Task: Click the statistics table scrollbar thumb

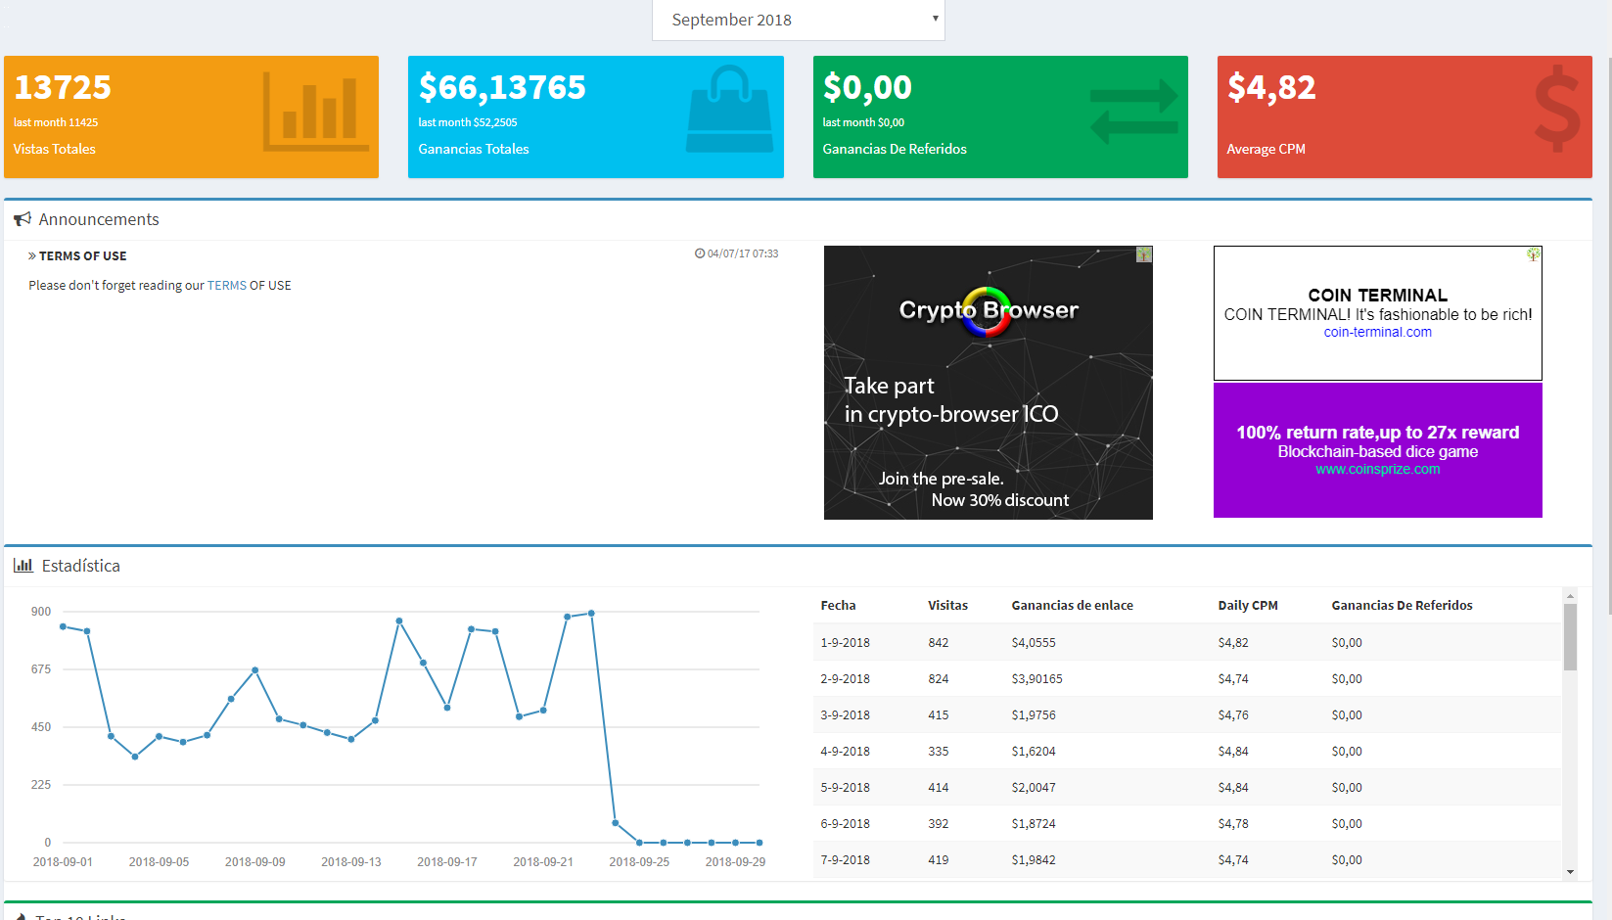Action: click(1570, 637)
